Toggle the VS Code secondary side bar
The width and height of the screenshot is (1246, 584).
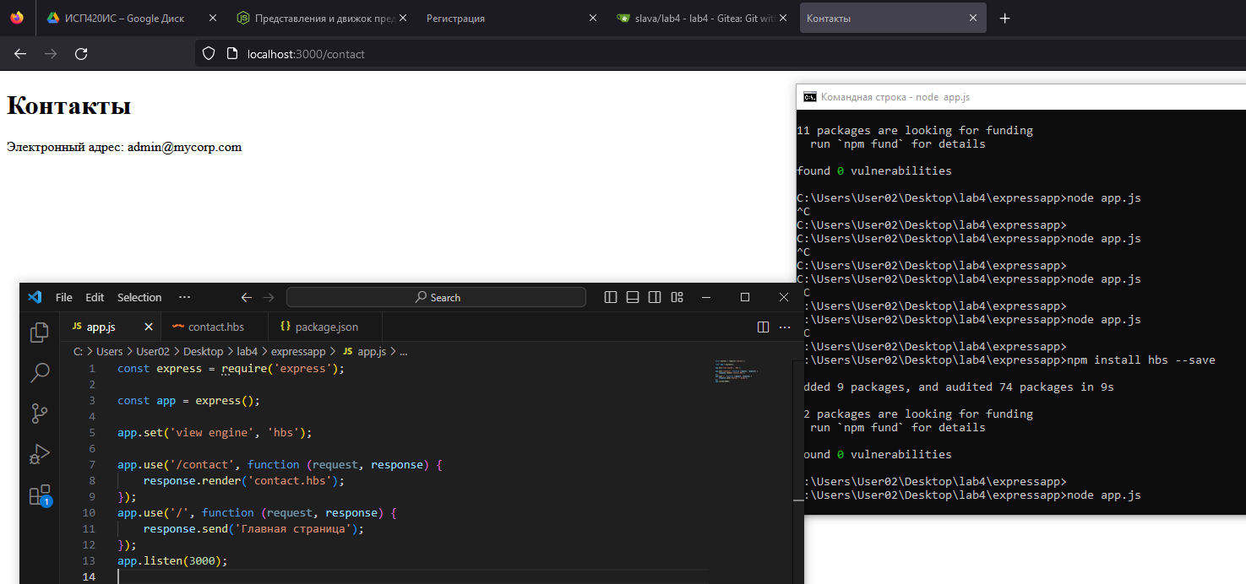(x=655, y=297)
